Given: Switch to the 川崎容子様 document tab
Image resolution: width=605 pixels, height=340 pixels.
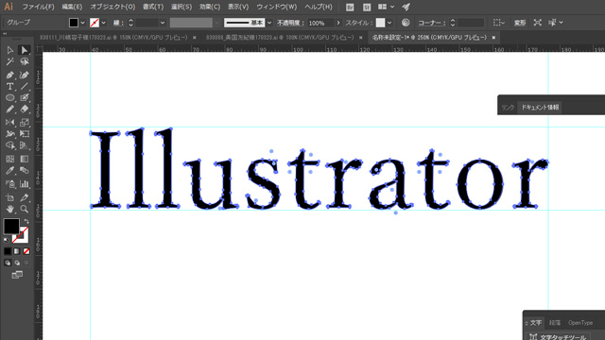Looking at the screenshot, I should click(113, 38).
